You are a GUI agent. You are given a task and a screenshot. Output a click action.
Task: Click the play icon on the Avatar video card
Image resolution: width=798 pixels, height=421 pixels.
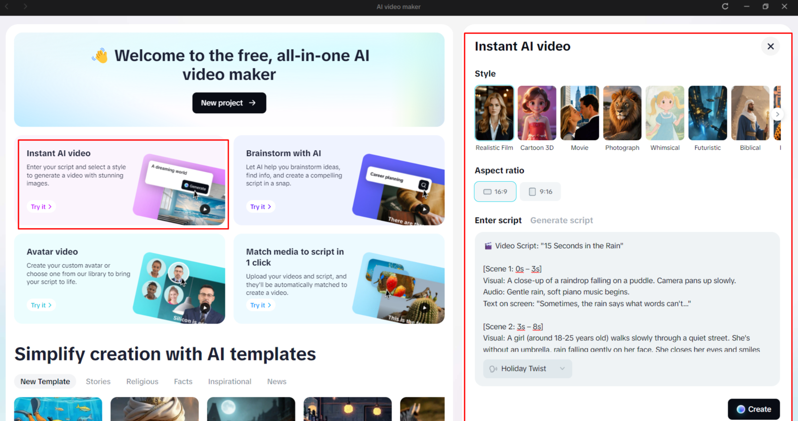(x=205, y=307)
